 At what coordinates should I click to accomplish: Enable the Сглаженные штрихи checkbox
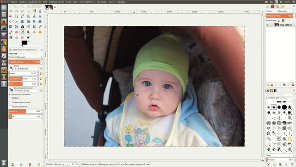coord(10,102)
